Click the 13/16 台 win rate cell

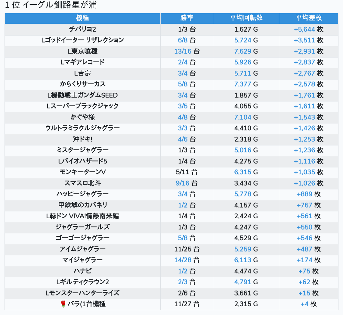pos(187,51)
